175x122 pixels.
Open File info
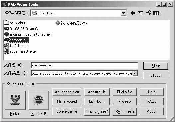[x=125, y=102]
